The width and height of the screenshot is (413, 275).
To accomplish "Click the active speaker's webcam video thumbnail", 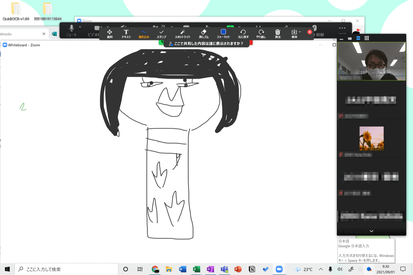I will point(372,61).
